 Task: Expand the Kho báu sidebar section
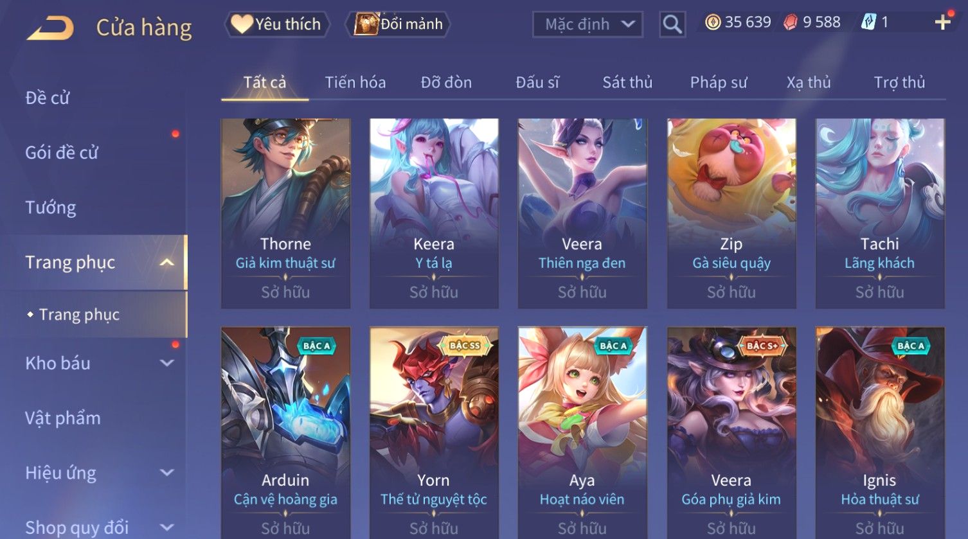(x=166, y=363)
